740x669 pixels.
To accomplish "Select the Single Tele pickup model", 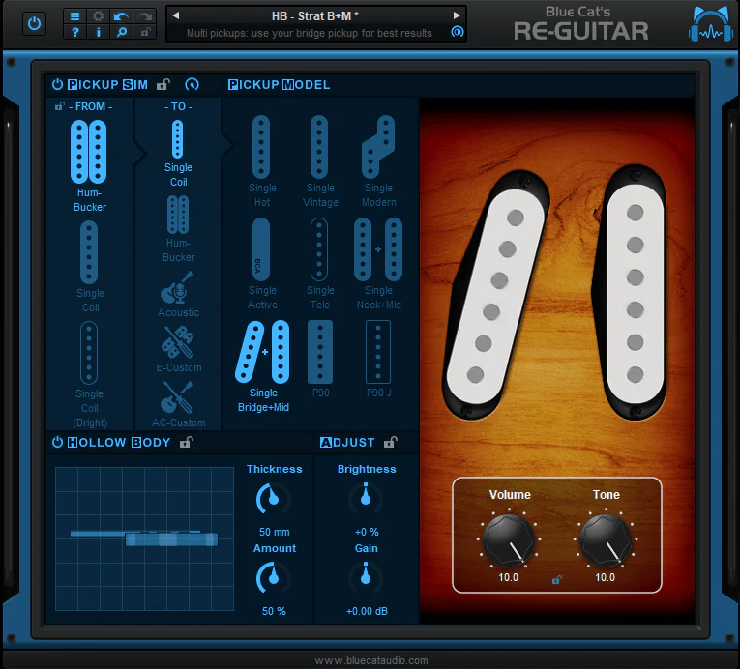I will pyautogui.click(x=319, y=263).
